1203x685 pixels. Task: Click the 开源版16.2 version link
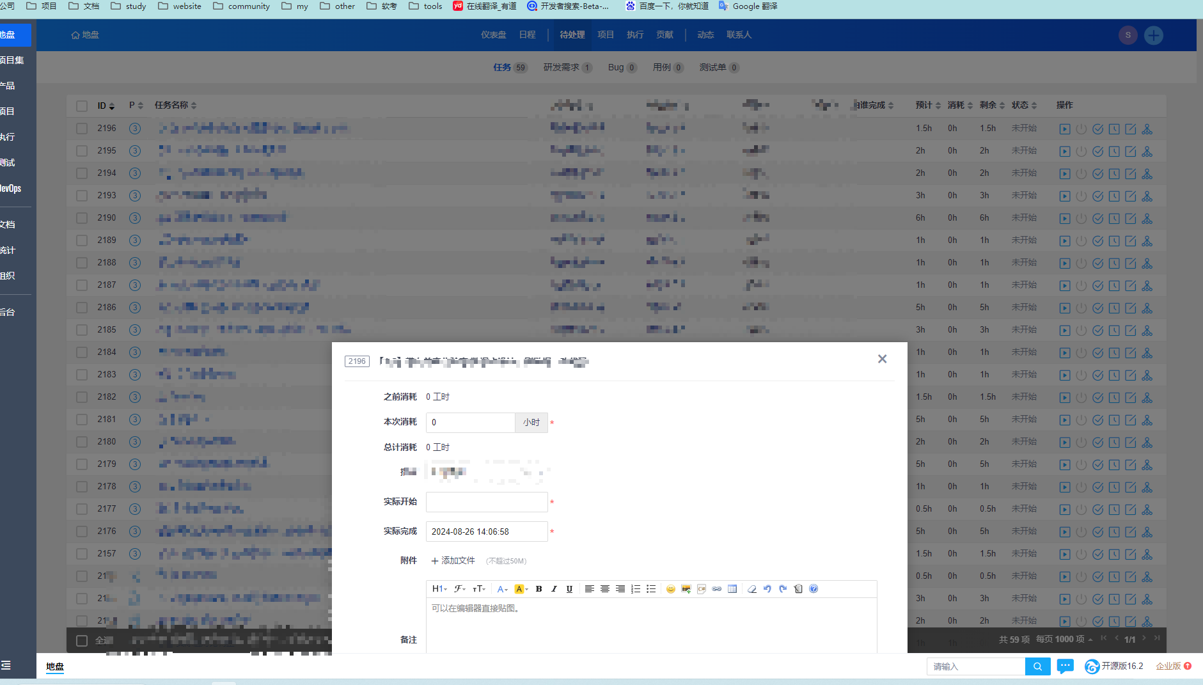[x=1115, y=666]
